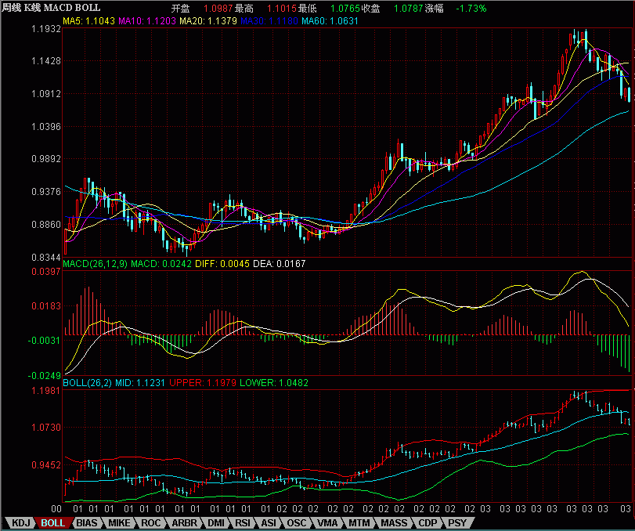635x531 pixels.
Task: Show the ROC indicator tab
Action: pyautogui.click(x=150, y=523)
